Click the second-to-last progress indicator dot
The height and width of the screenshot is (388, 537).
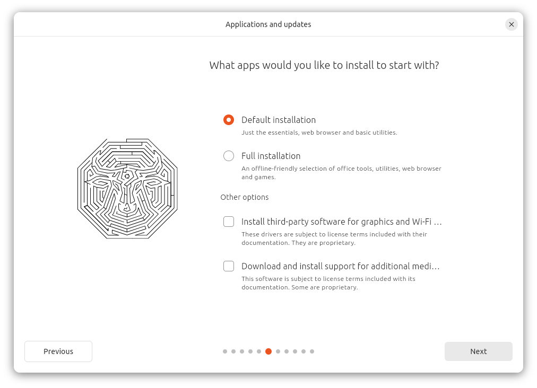pos(304,351)
